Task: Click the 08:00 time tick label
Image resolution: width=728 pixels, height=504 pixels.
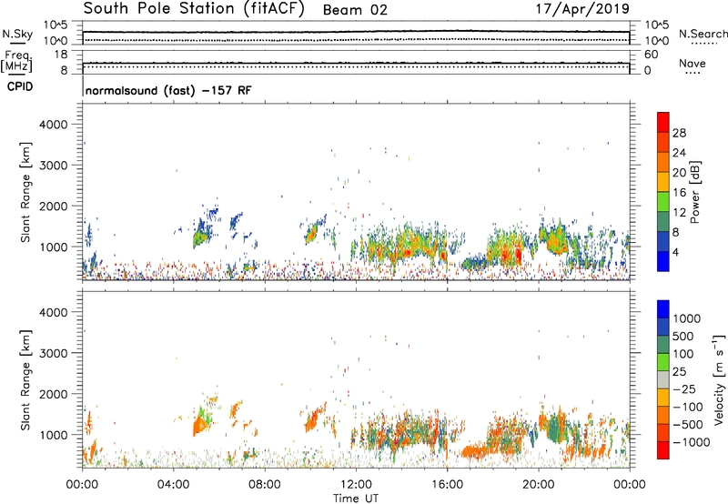Action: coord(264,485)
